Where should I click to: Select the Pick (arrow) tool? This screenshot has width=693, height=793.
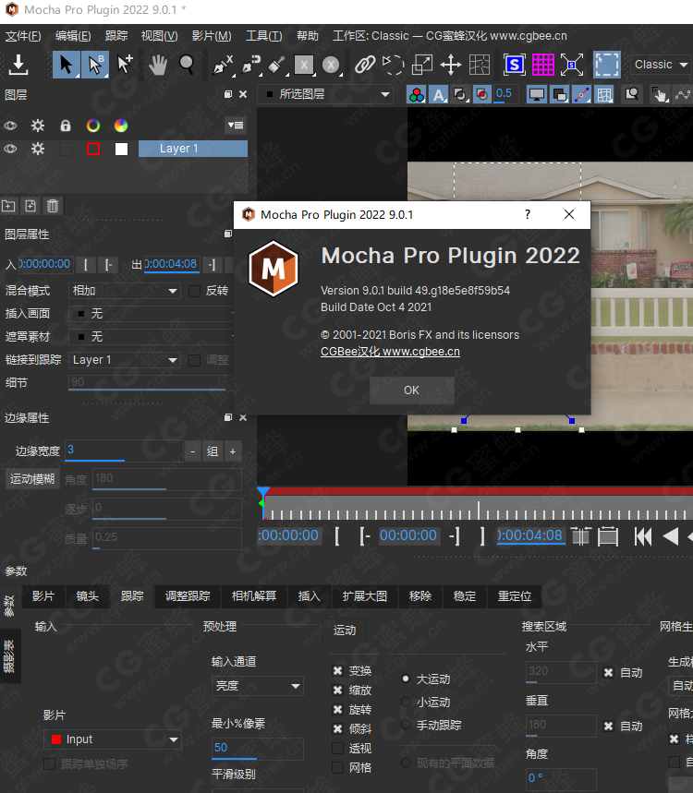click(66, 65)
